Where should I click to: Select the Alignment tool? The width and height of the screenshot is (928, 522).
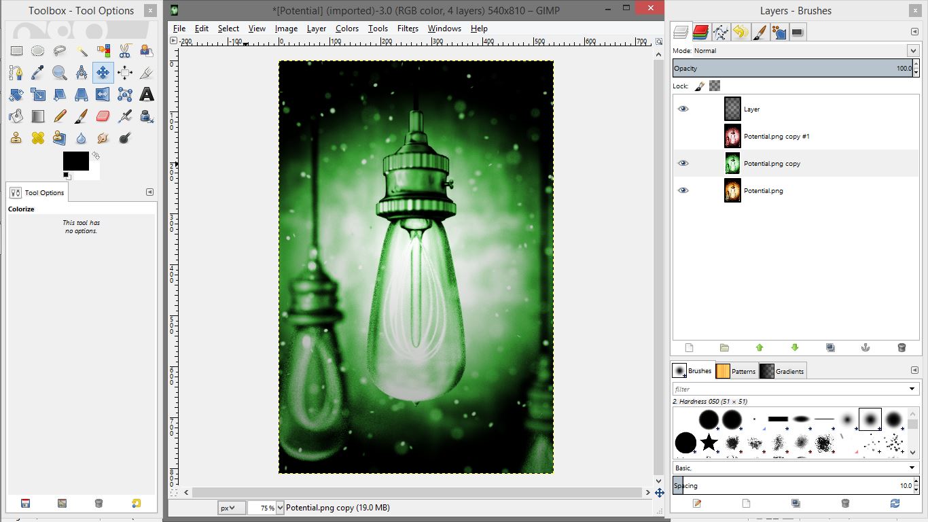pyautogui.click(x=125, y=72)
